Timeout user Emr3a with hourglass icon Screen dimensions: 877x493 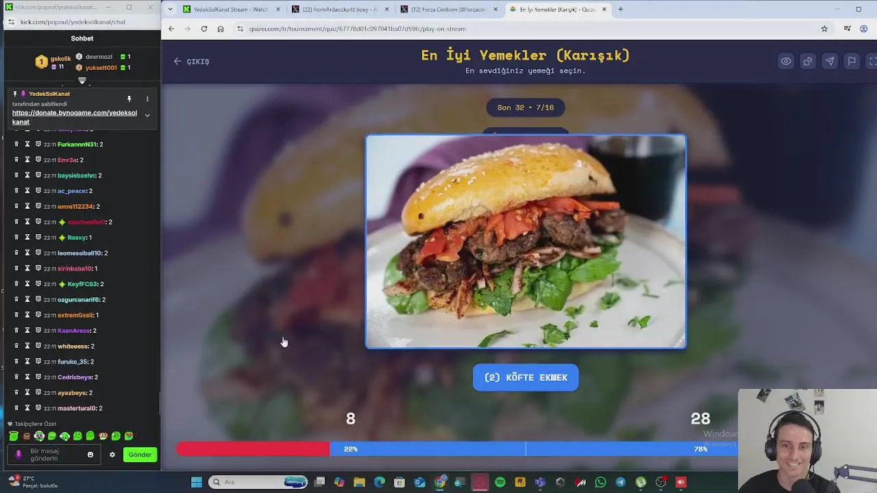[27, 160]
